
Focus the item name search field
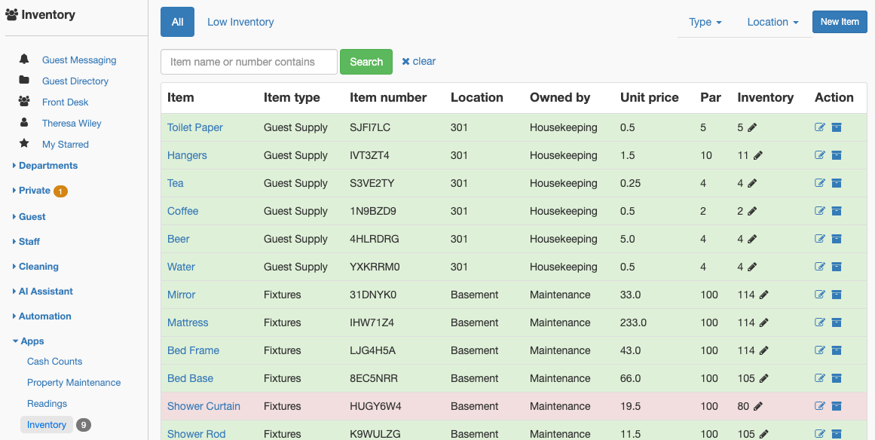click(249, 62)
